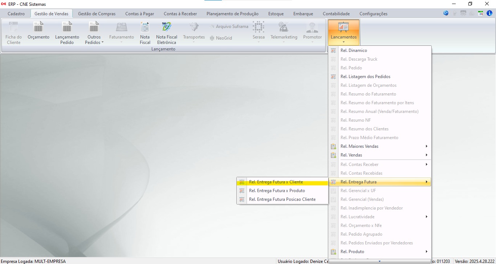Choose Rel. Entrega Futura x Produto
The image size is (496, 264).
(x=277, y=191)
